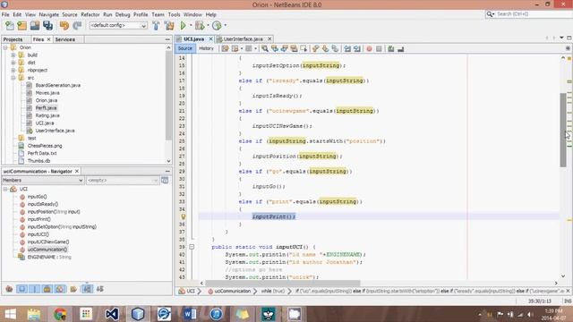Viewport: 573px width, 322px height.
Task: Open the Debug menu
Action: coord(123,14)
